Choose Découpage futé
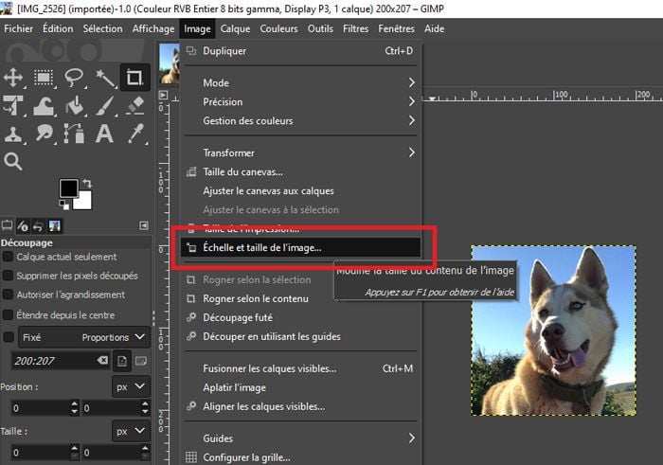 (301, 318)
